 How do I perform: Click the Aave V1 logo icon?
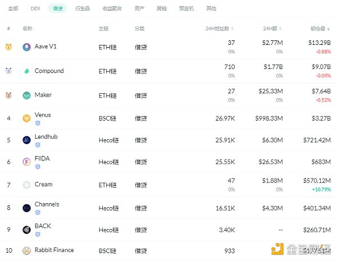click(26, 47)
